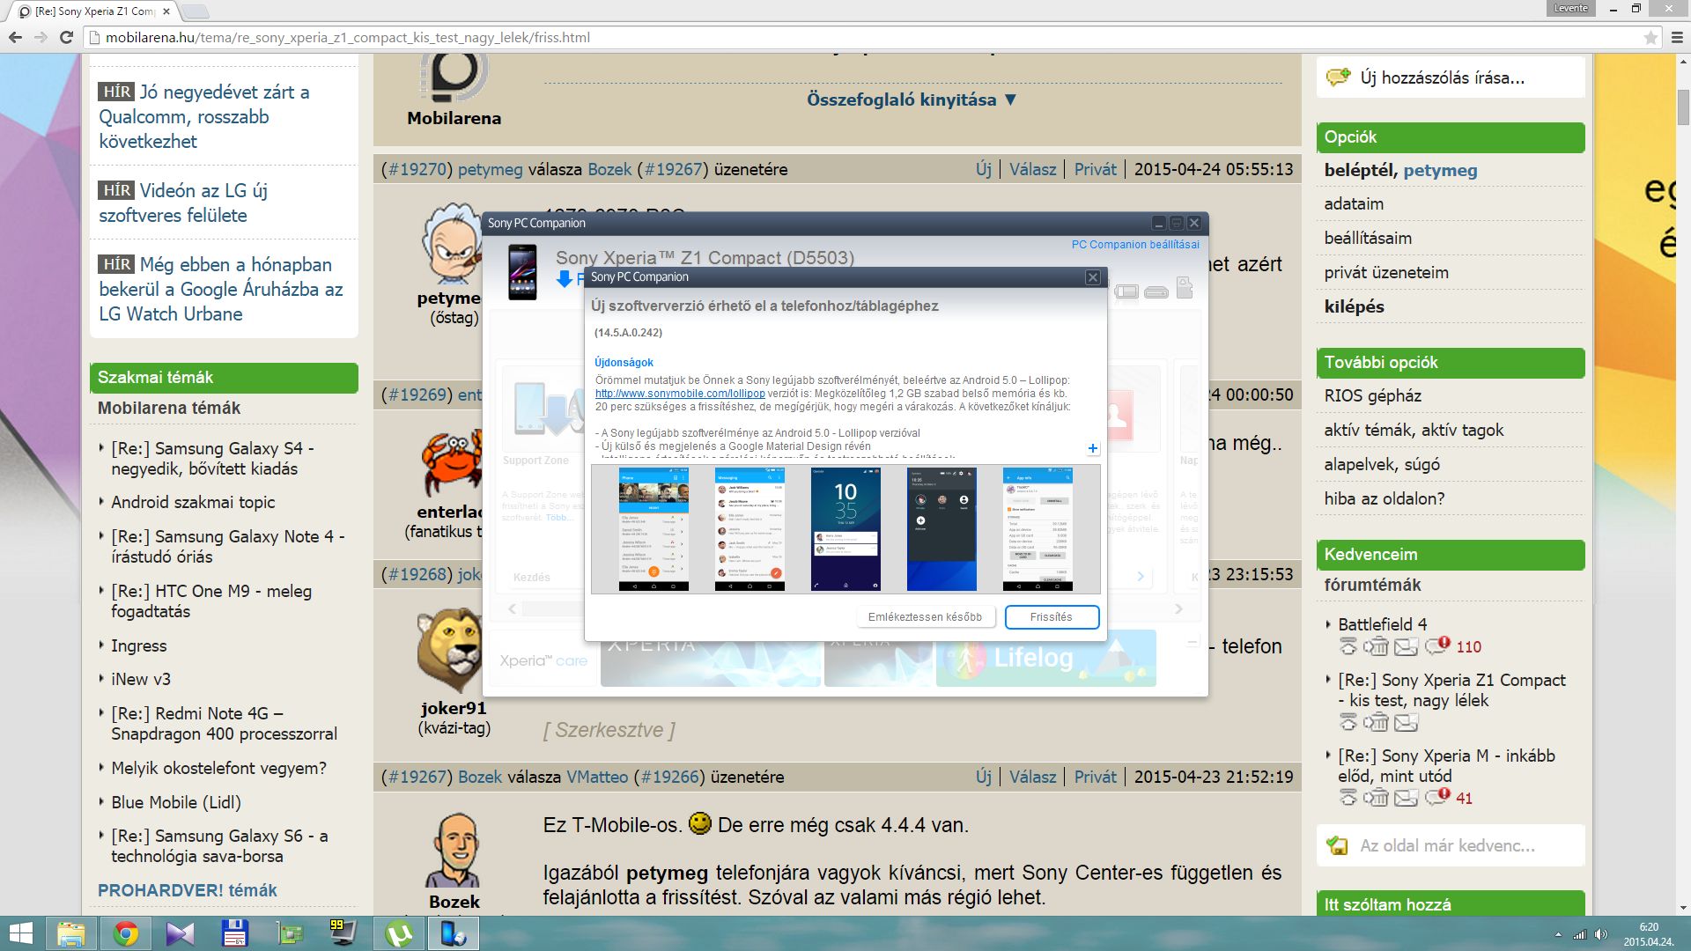This screenshot has height=951, width=1691.
Task: Open privát üzeneteim
Action: [x=1386, y=272]
